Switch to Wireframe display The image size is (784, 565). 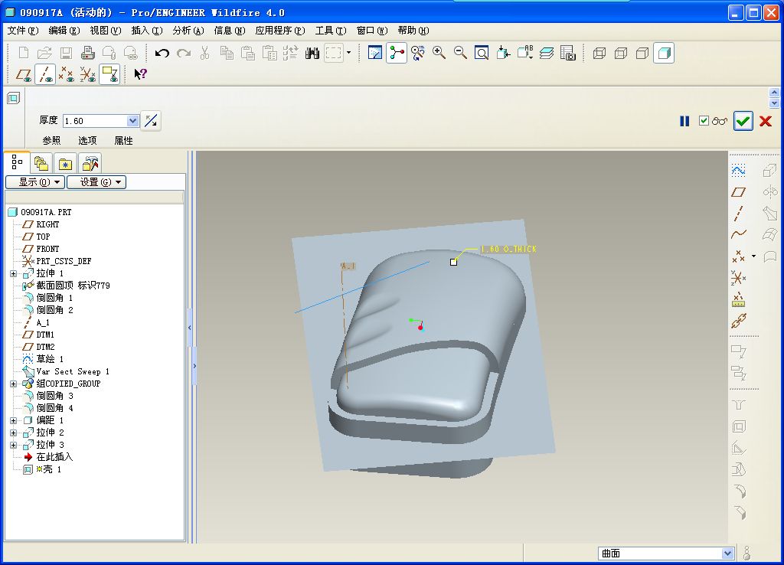point(599,53)
